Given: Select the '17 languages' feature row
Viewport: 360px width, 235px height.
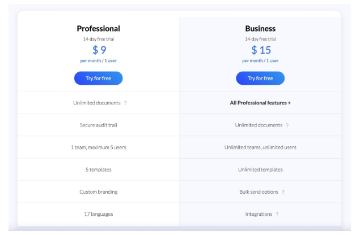Looking at the screenshot, I should [98, 214].
